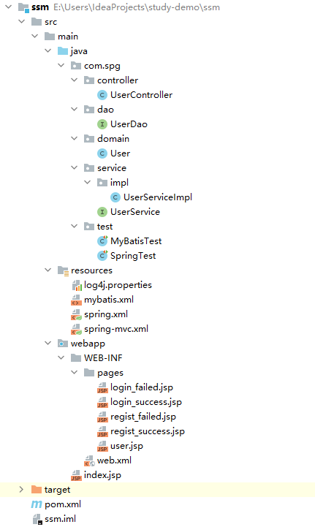Click the MyBatisTest runnable class icon
The height and width of the screenshot is (527, 315).
pyautogui.click(x=102, y=241)
